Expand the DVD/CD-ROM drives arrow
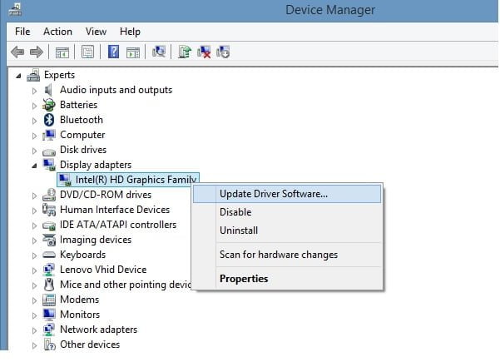The height and width of the screenshot is (362, 500). click(34, 196)
